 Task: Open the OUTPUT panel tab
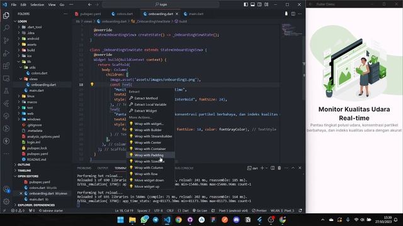pos(103,168)
